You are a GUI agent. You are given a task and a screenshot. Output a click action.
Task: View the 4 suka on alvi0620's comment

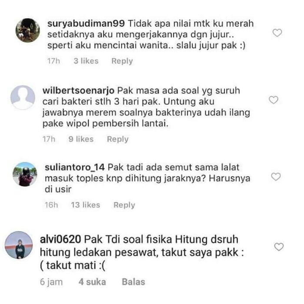[x=92, y=282]
